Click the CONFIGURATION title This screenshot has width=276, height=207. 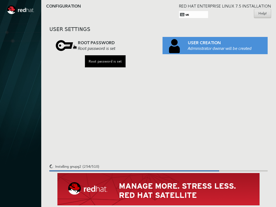pyautogui.click(x=64, y=6)
